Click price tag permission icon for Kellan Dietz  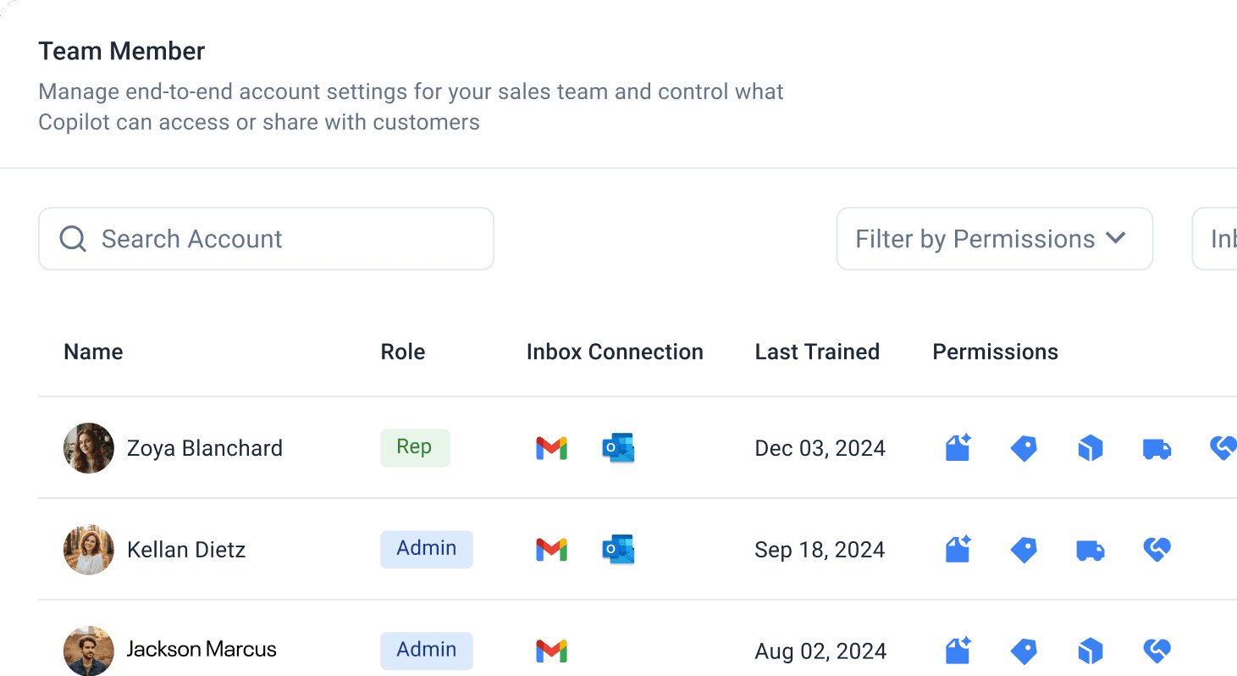tap(1024, 550)
